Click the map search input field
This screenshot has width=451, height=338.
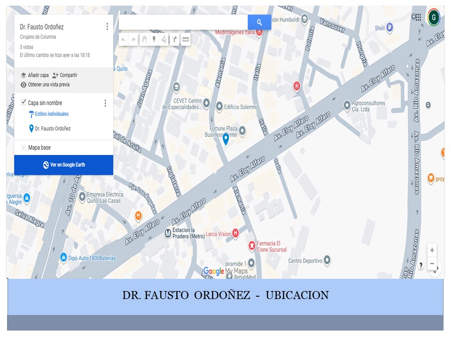pos(183,22)
